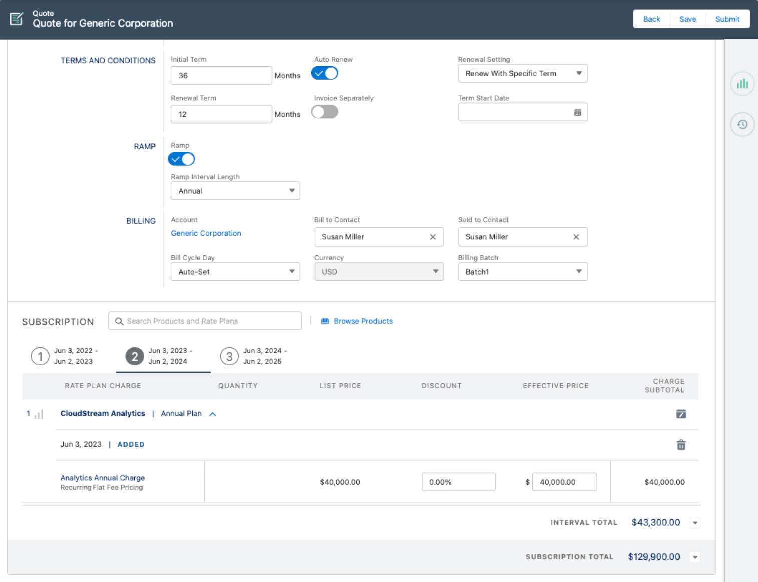
Task: Click the Back button
Action: click(x=651, y=19)
